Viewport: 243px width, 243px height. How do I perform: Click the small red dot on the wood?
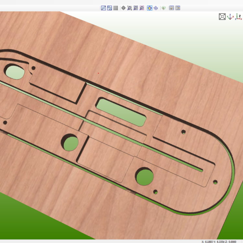point(98,73)
